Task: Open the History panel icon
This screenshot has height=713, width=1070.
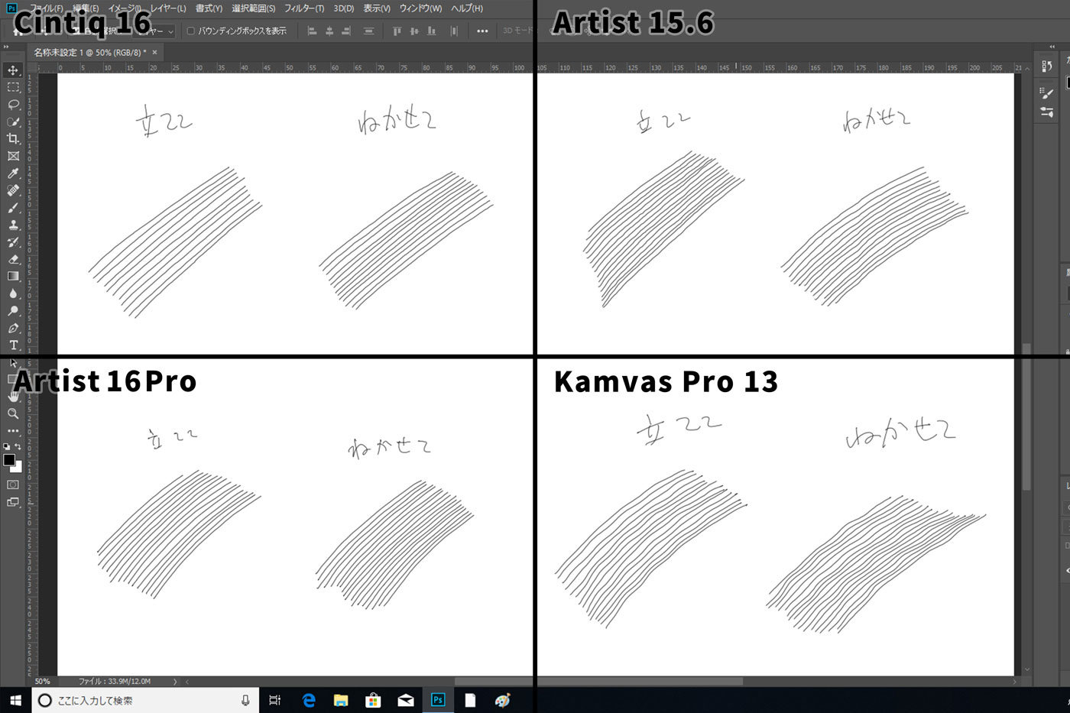Action: pos(1047,66)
